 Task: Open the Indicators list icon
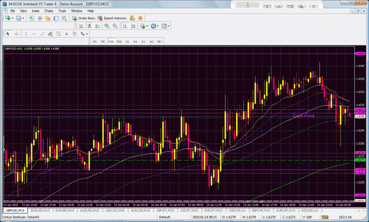[x=143, y=26]
